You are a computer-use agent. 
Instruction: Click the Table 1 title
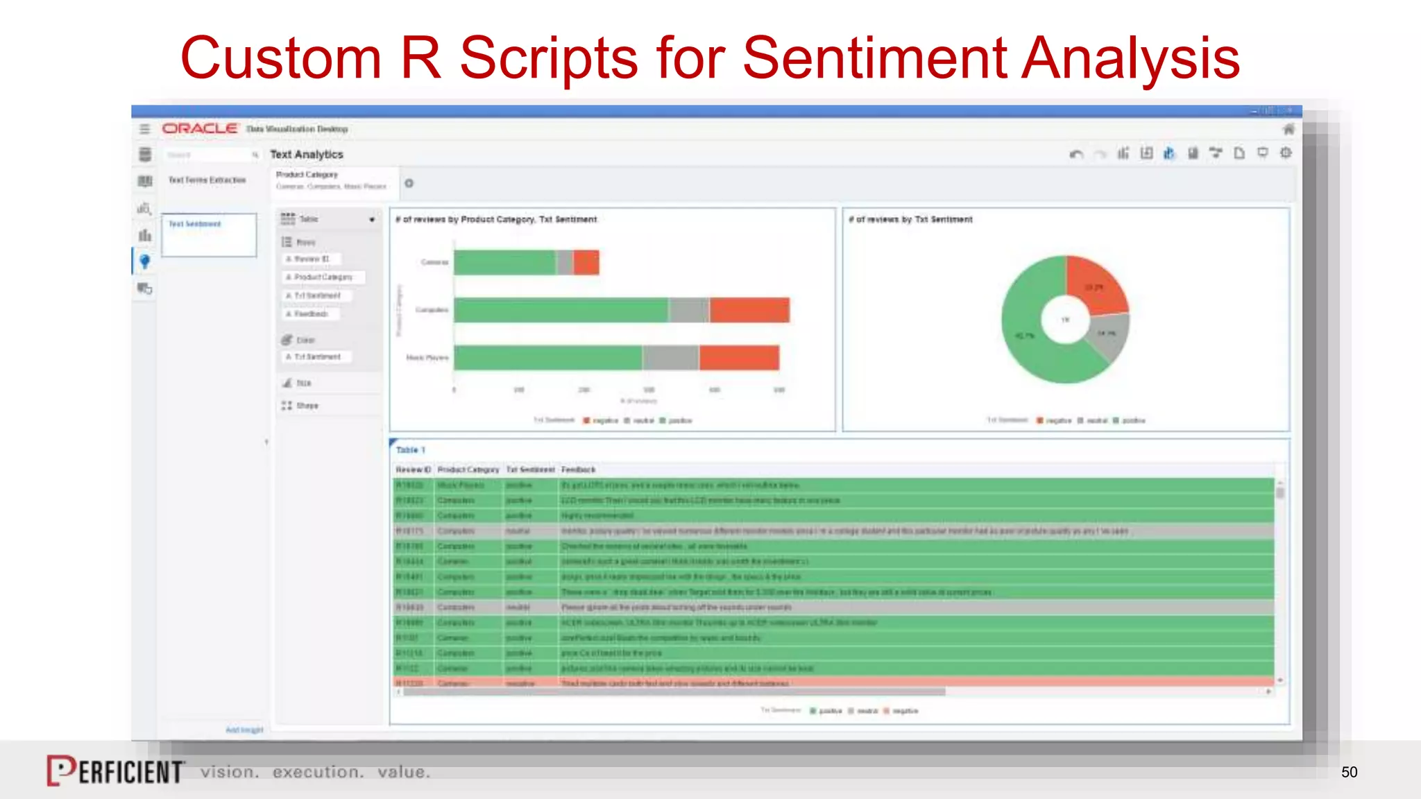tap(411, 450)
